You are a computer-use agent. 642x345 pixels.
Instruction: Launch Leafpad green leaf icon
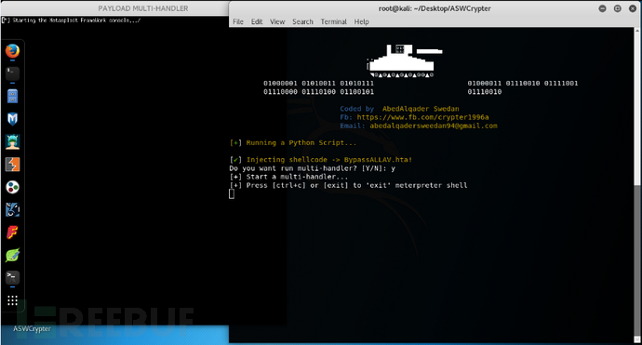click(x=12, y=256)
